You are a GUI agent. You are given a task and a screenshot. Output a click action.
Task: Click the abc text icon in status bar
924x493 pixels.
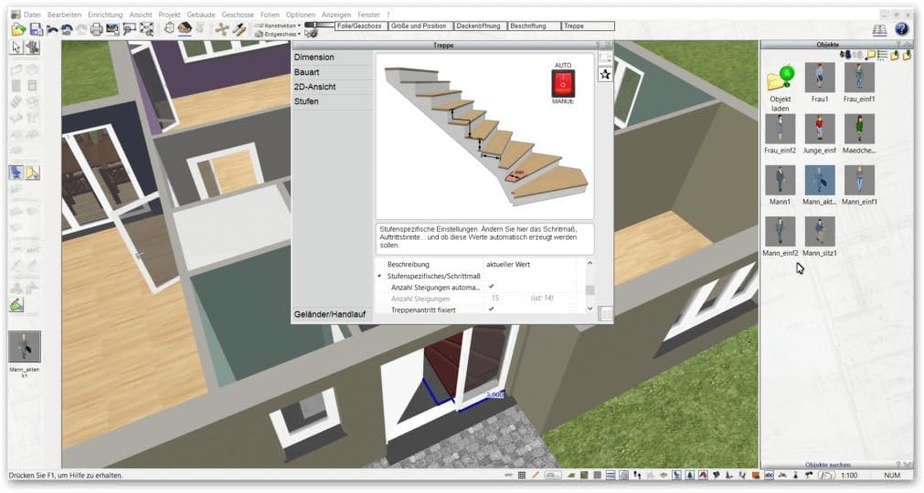coord(769,476)
